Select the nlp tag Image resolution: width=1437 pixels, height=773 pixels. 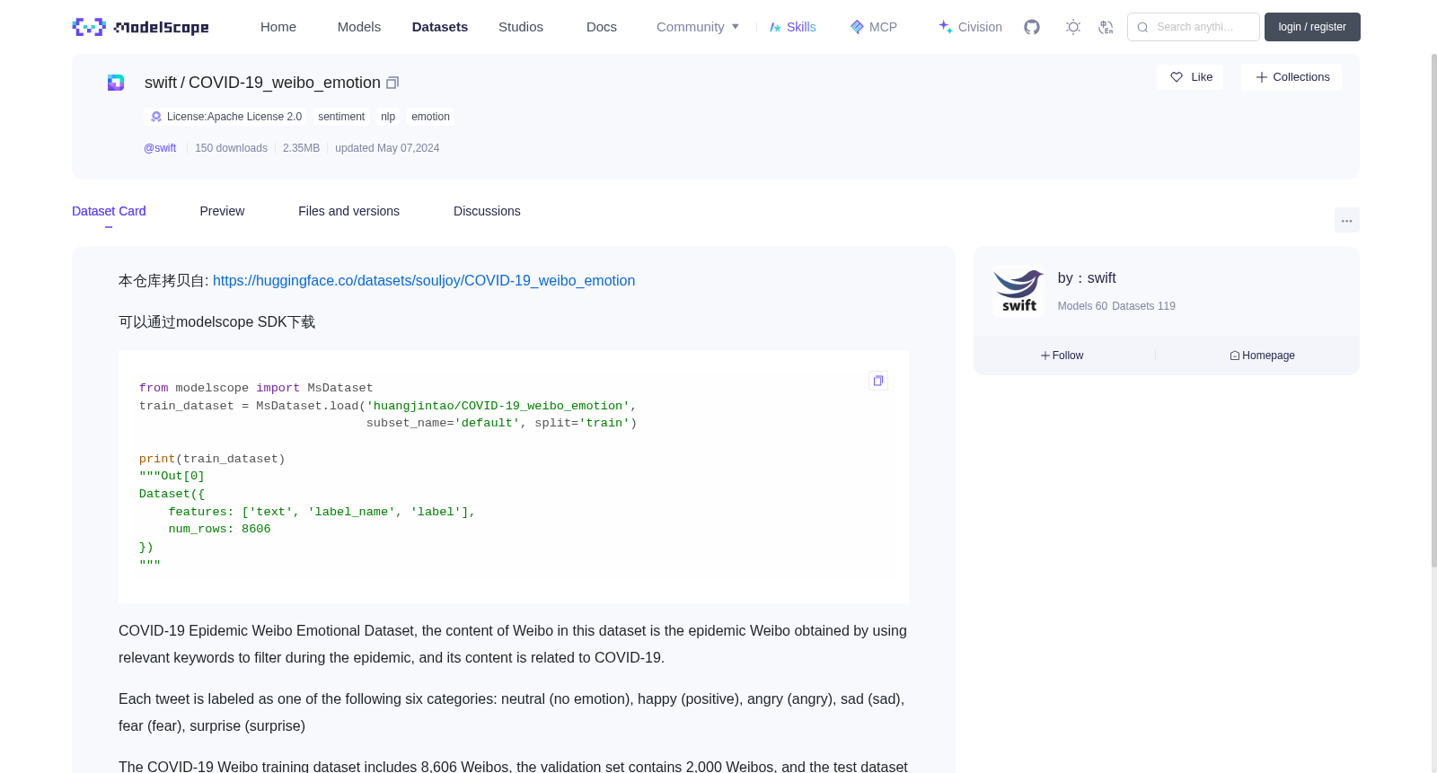388,117
